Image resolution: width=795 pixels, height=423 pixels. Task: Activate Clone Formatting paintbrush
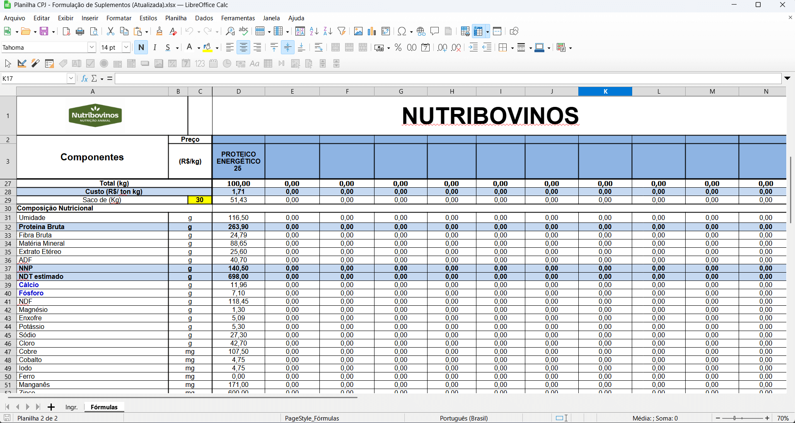point(159,31)
